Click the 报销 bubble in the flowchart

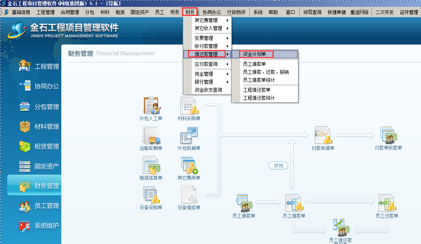278,165
